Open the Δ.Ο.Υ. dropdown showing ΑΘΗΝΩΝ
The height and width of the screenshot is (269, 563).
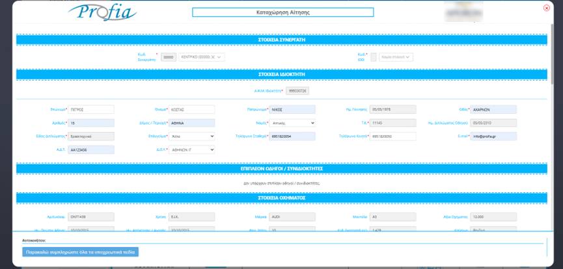(191, 150)
